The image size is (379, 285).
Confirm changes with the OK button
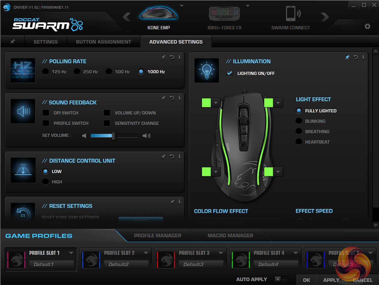point(306,280)
